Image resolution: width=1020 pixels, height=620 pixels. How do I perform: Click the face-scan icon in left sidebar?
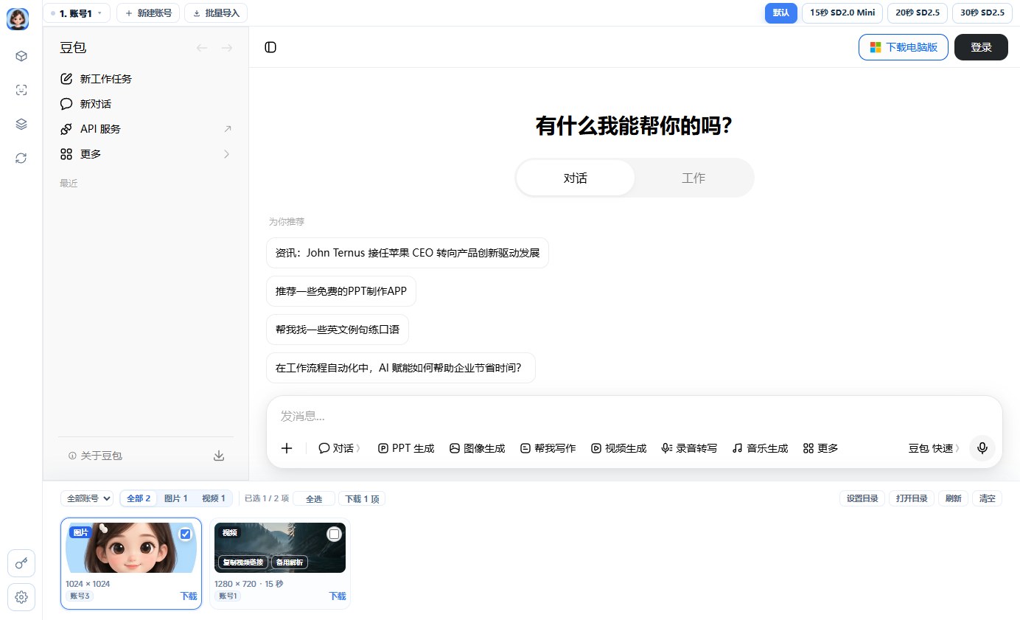pyautogui.click(x=21, y=90)
